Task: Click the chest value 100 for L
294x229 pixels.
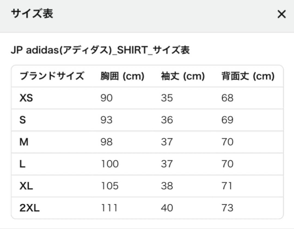Action: 109,164
